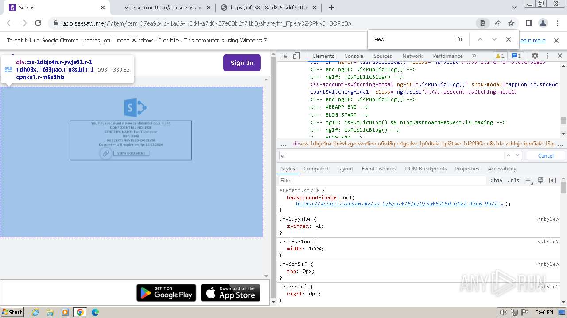Open the Chrome profile avatar menu

pos(543,23)
